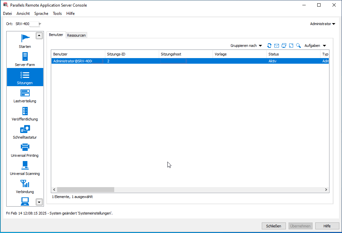Open the Starten flag category
Viewport: 342px width, 233px height.
pos(25,41)
